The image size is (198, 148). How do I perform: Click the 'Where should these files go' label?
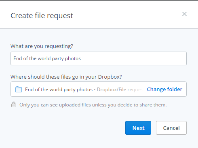66,77
